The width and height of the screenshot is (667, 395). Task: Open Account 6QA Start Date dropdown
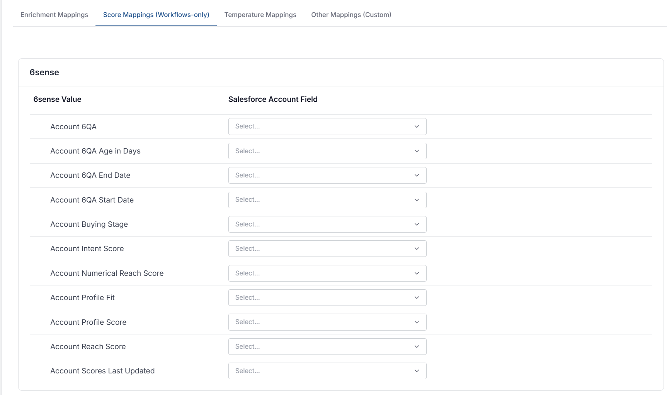tap(327, 200)
